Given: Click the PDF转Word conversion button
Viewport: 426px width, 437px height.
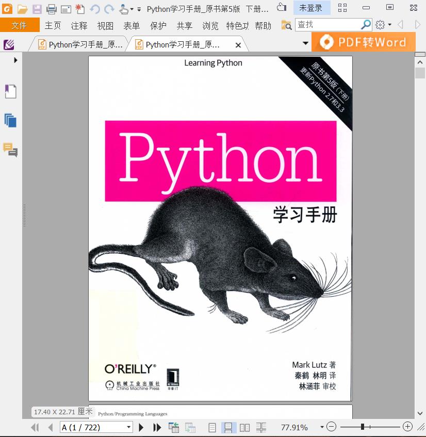Looking at the screenshot, I should tap(363, 42).
